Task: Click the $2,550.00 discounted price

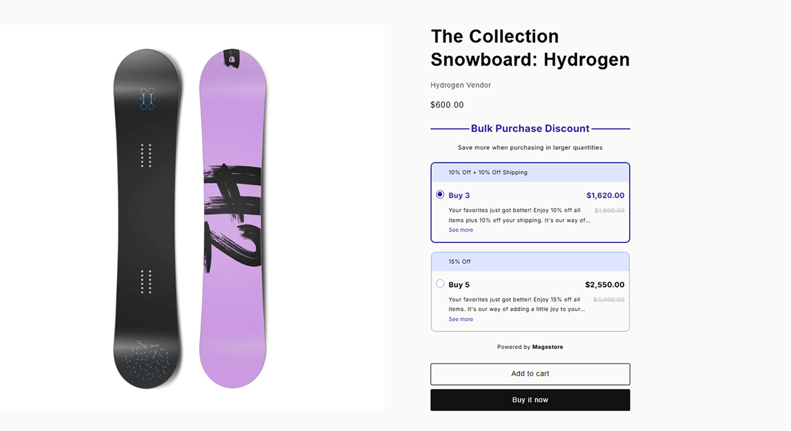Action: (605, 285)
